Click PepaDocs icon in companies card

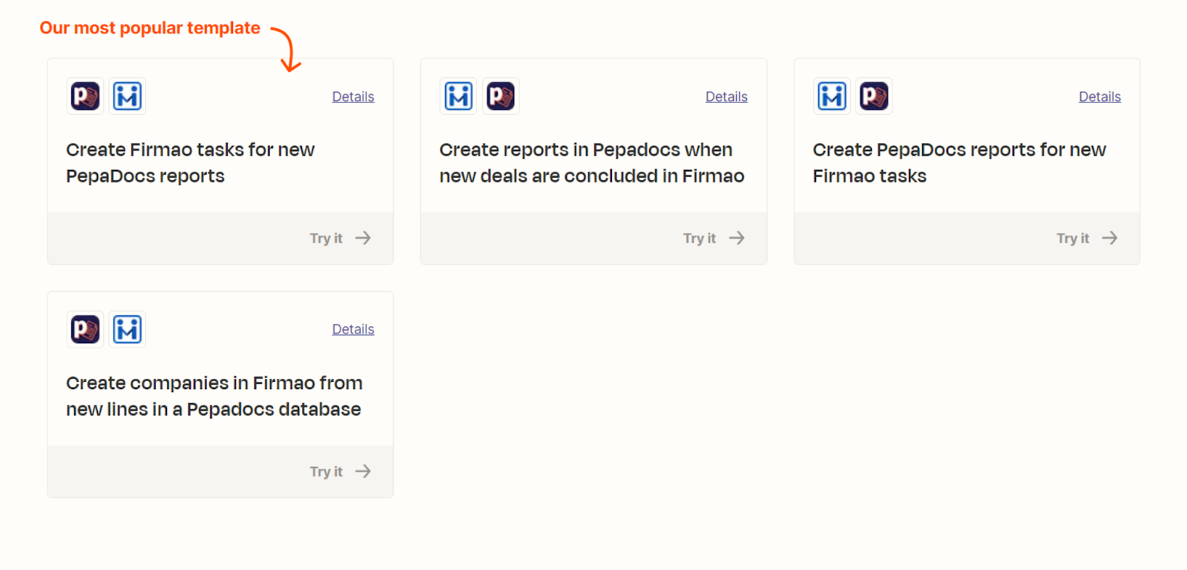click(85, 329)
